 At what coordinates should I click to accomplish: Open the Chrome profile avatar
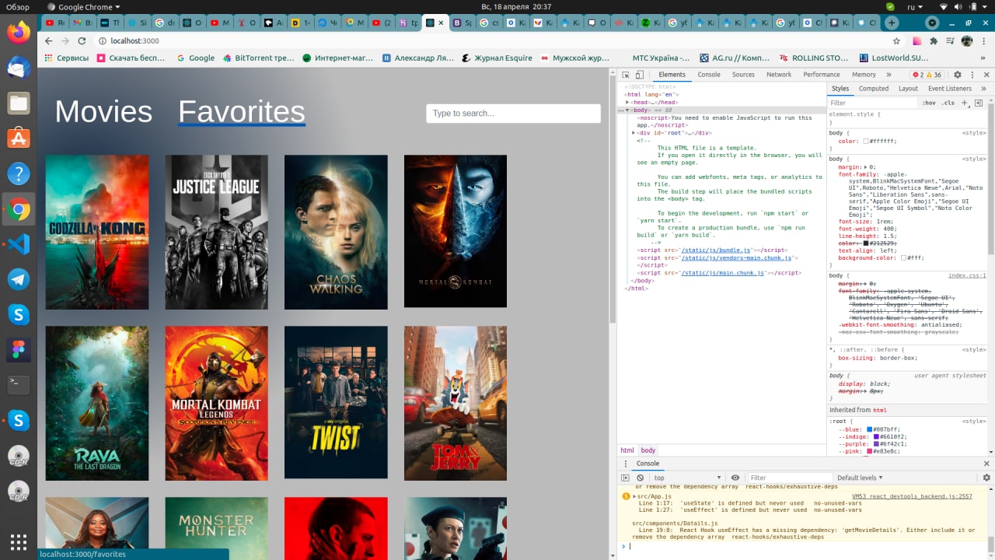tap(967, 40)
